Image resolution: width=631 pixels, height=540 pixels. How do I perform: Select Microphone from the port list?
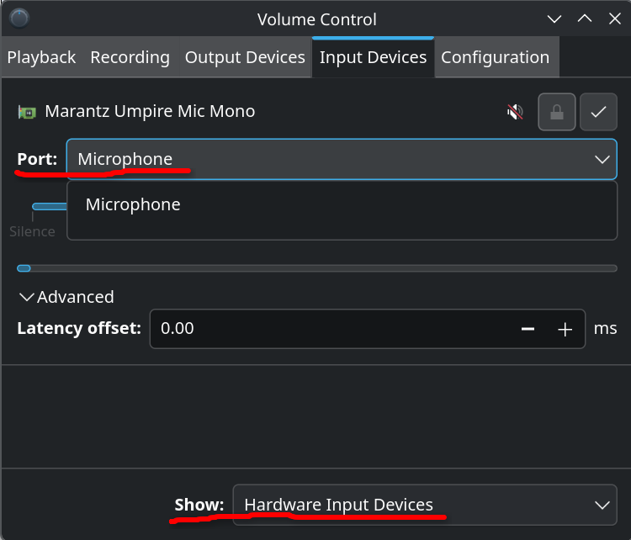pos(133,204)
